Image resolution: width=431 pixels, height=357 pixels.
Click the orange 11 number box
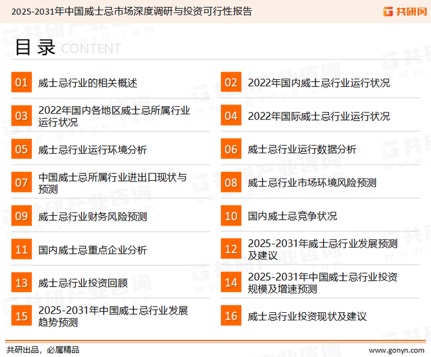coord(21,249)
